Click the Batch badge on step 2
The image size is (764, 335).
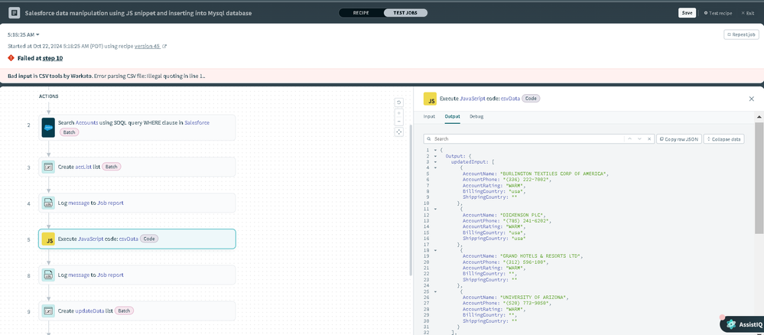[69, 132]
